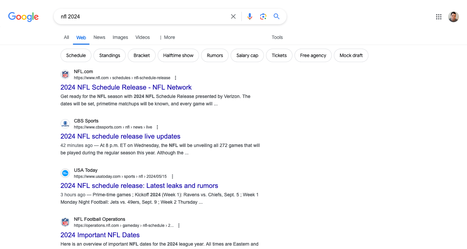Select the Standings filter chip

point(110,55)
